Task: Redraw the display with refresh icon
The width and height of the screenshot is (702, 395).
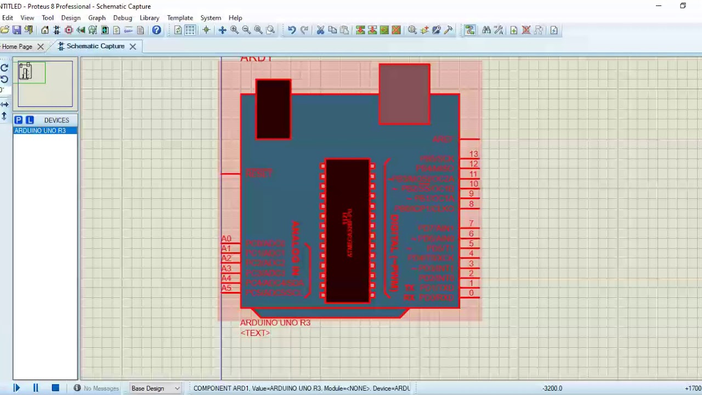Action: pyautogui.click(x=178, y=30)
